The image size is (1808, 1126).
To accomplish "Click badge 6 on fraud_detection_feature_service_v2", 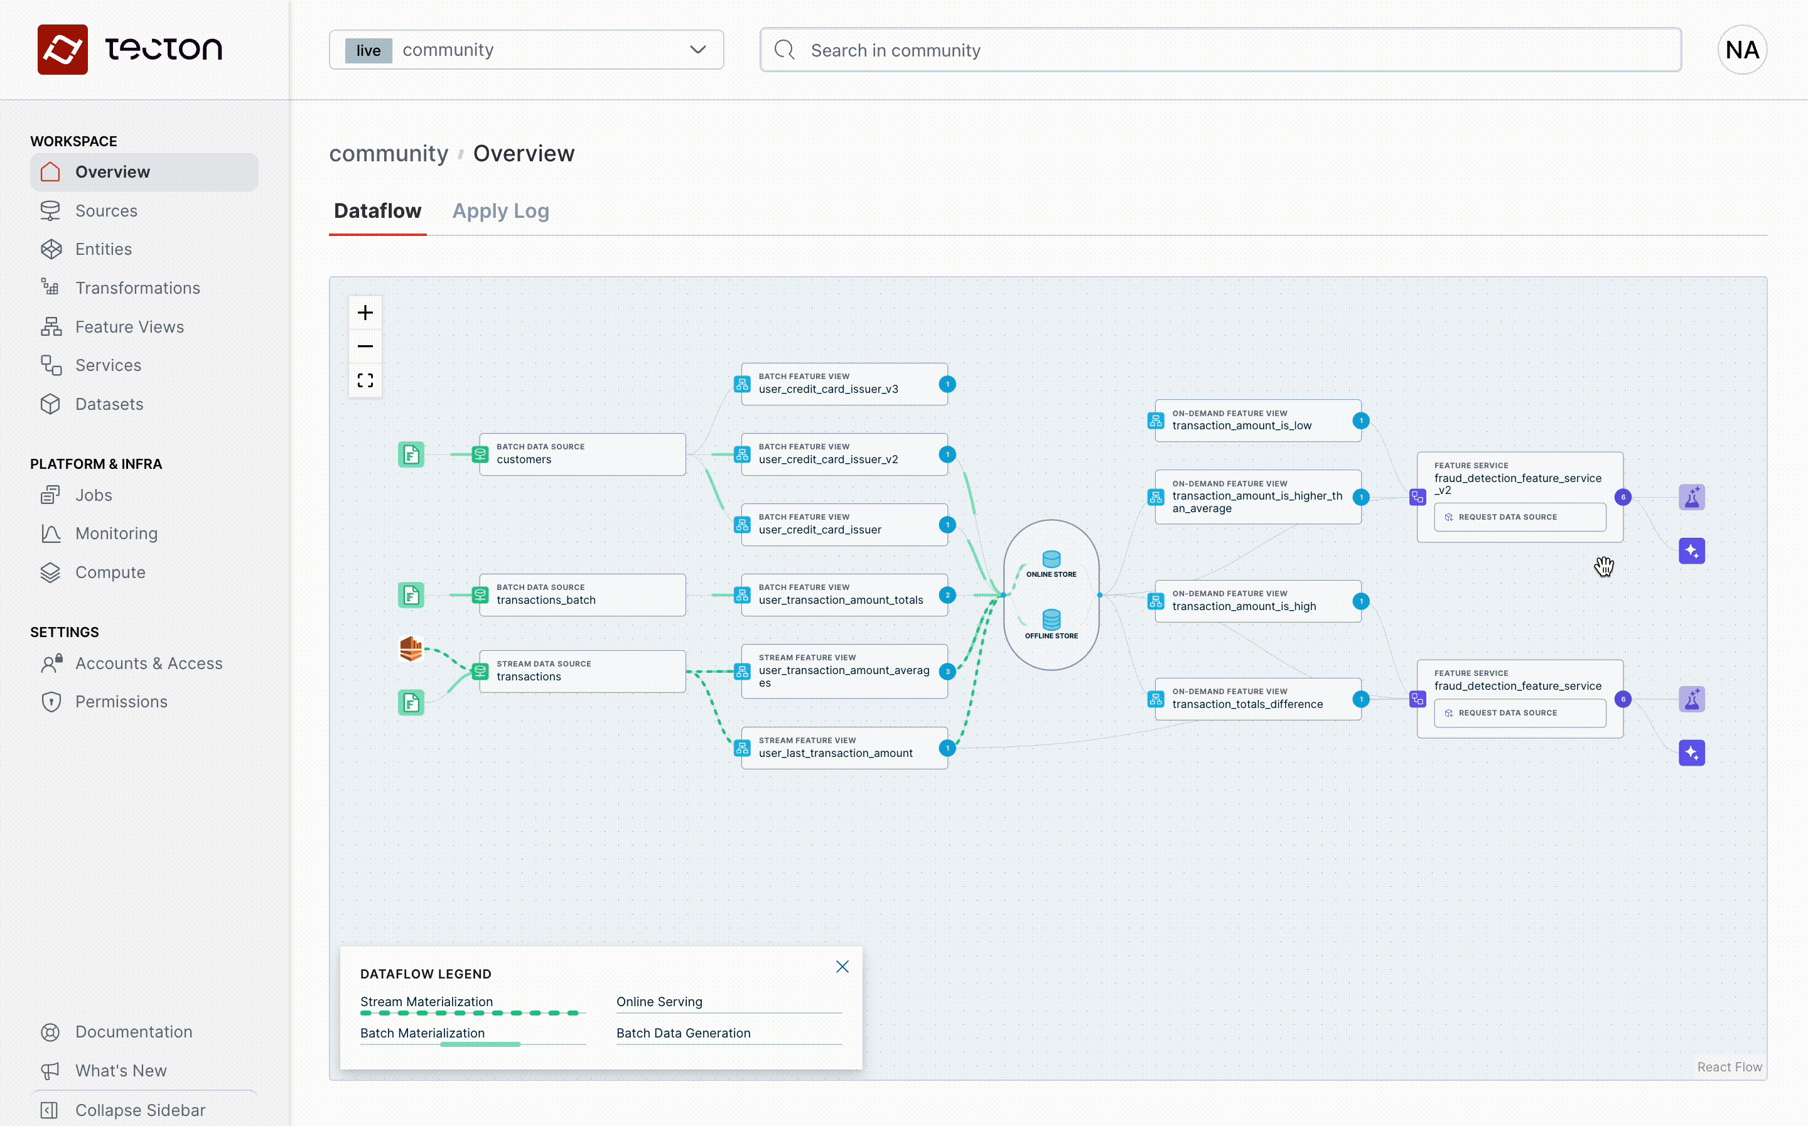I will click(1623, 496).
